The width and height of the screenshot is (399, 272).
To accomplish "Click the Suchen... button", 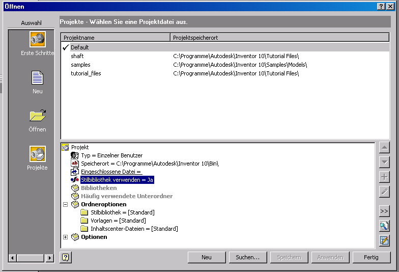I will pyautogui.click(x=248, y=257).
